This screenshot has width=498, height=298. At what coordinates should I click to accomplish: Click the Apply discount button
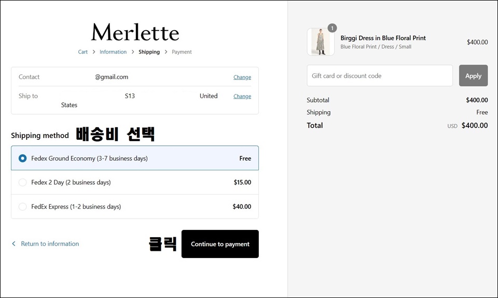(473, 76)
